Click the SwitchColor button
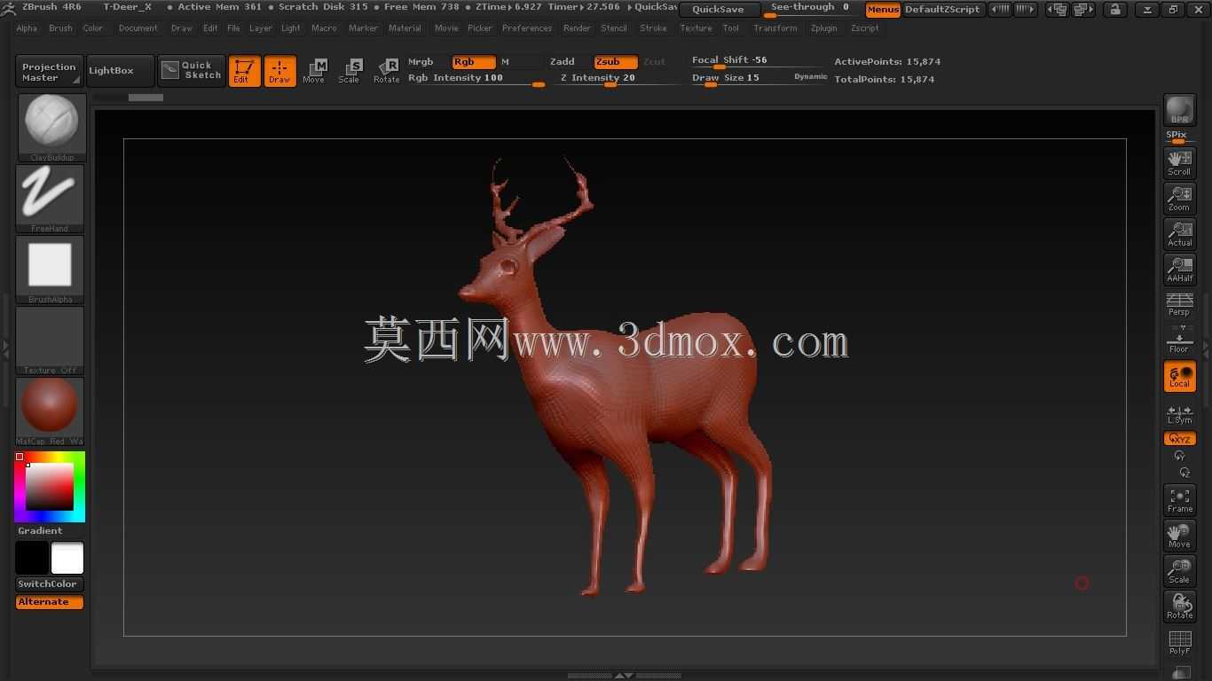The image size is (1212, 681). (50, 583)
